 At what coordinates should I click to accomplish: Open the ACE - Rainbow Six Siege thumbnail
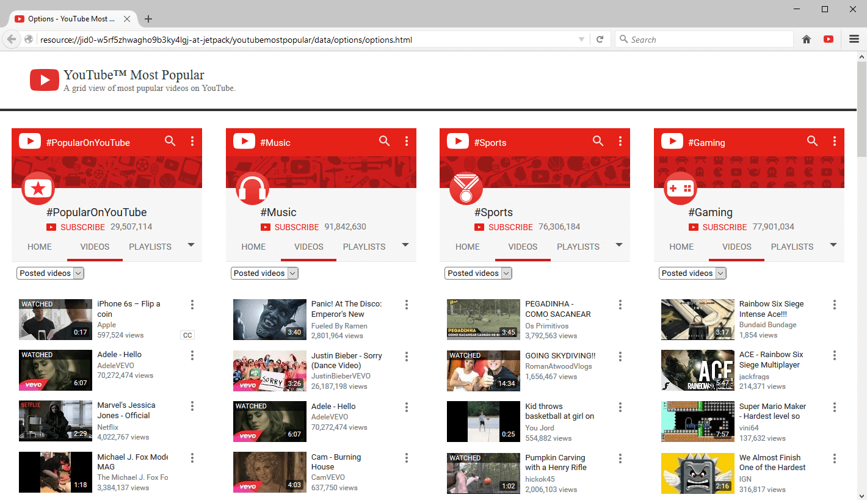[698, 370]
